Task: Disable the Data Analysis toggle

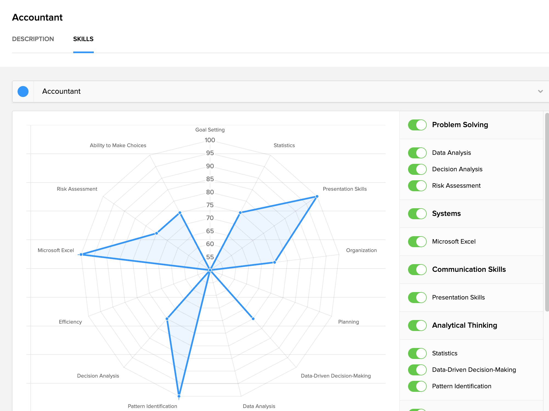Action: click(417, 153)
